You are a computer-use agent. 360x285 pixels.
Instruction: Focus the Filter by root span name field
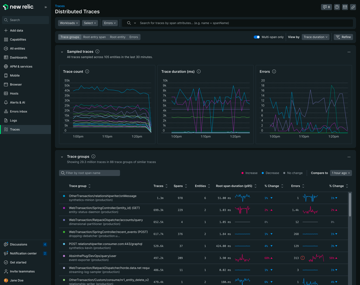click(x=90, y=173)
